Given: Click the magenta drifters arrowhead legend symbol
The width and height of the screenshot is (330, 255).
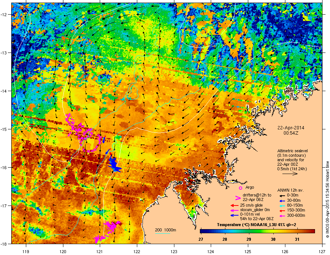Looking at the screenshot, I should (238, 198).
